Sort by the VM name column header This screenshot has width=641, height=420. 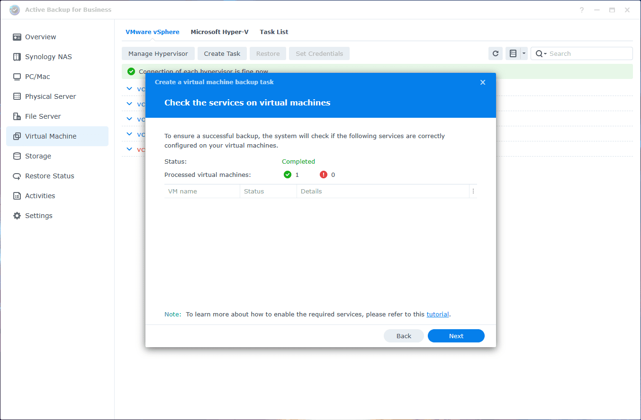coord(202,192)
